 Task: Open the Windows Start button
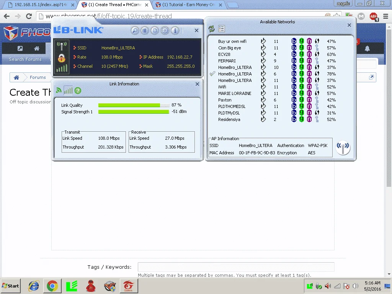pos(10,286)
